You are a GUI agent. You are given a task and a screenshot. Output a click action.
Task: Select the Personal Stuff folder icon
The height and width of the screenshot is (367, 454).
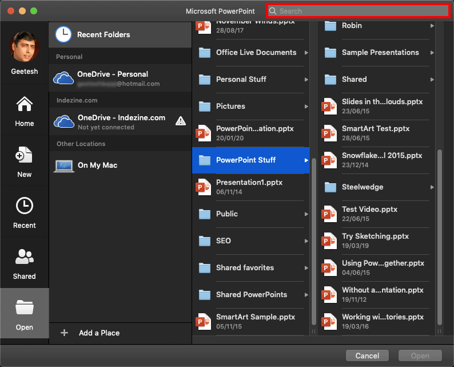205,80
